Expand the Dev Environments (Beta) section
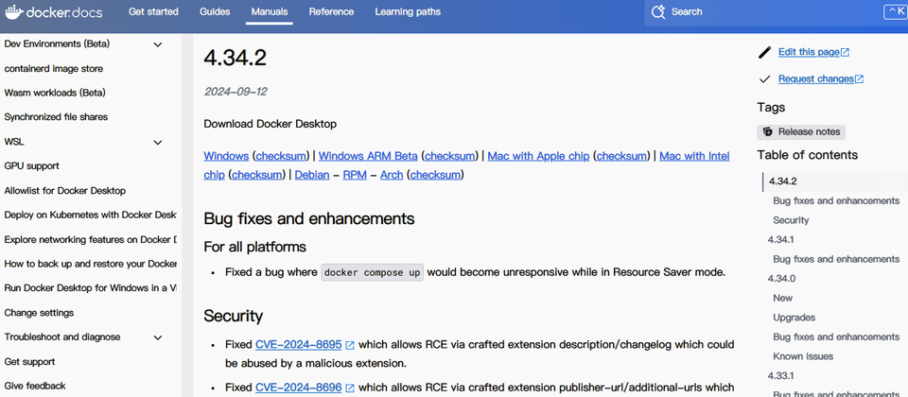This screenshot has height=397, width=908. pyautogui.click(x=158, y=44)
